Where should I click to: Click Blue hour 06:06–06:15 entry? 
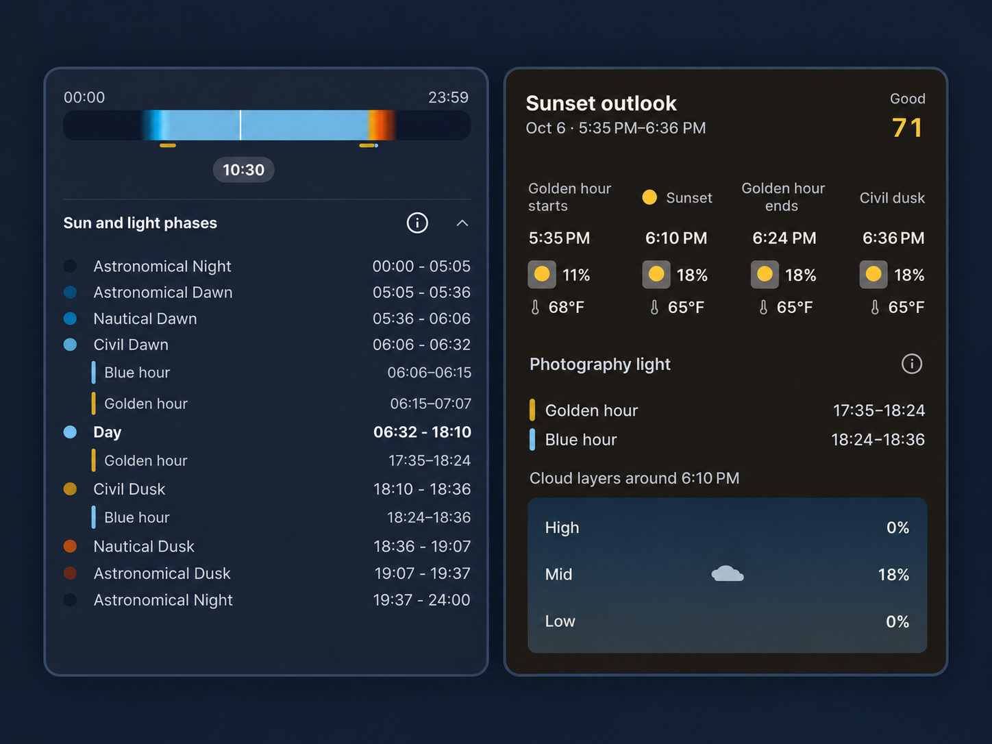point(282,373)
